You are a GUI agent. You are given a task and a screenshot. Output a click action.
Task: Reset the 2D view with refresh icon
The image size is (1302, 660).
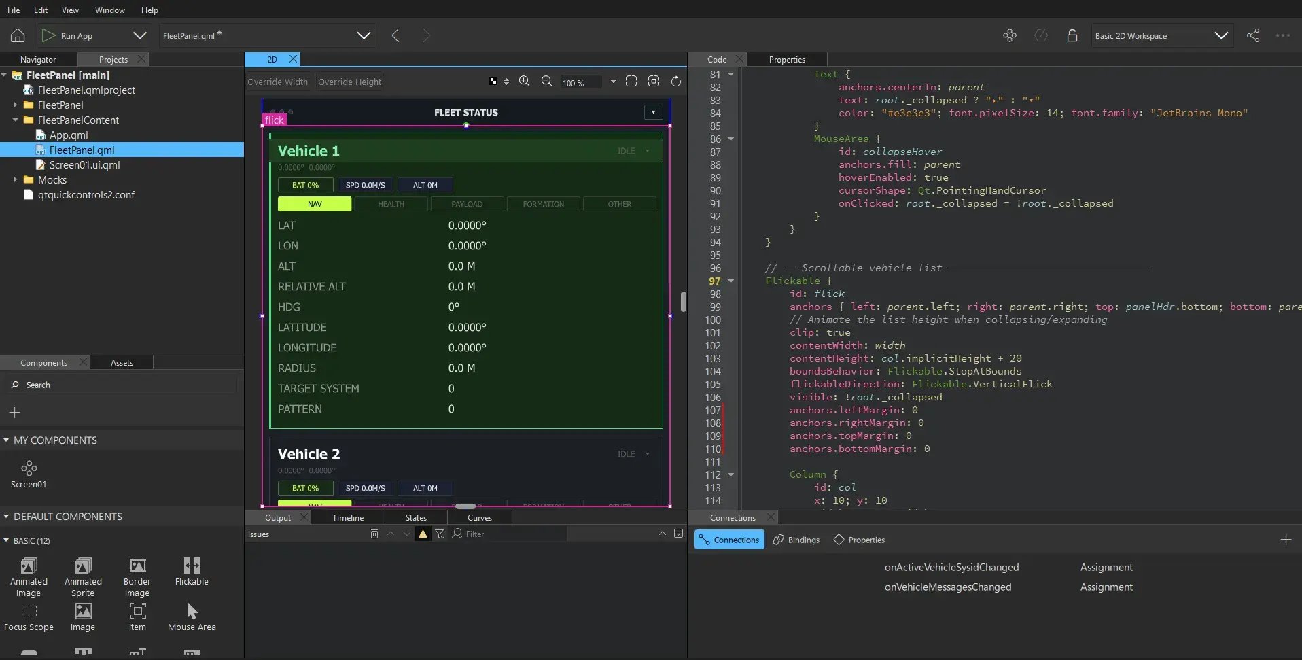676,82
